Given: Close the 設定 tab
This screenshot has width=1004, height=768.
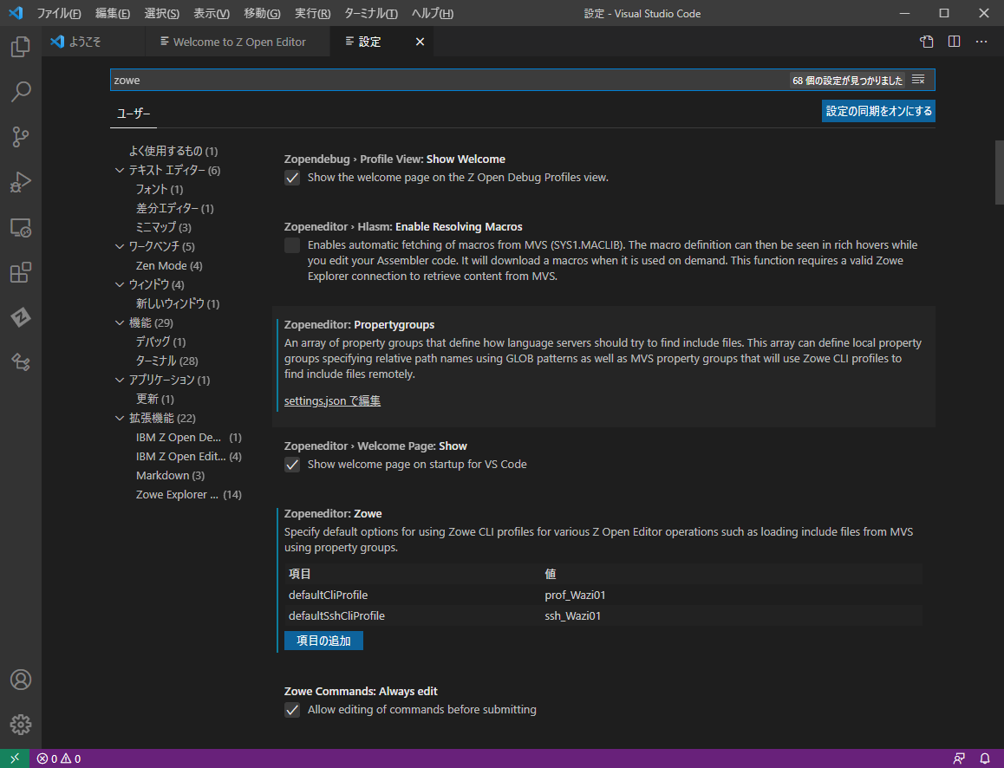Looking at the screenshot, I should pyautogui.click(x=420, y=42).
